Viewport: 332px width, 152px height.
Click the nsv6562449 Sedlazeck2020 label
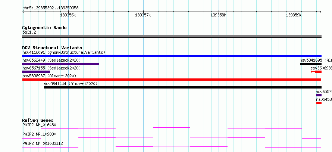point(51,60)
